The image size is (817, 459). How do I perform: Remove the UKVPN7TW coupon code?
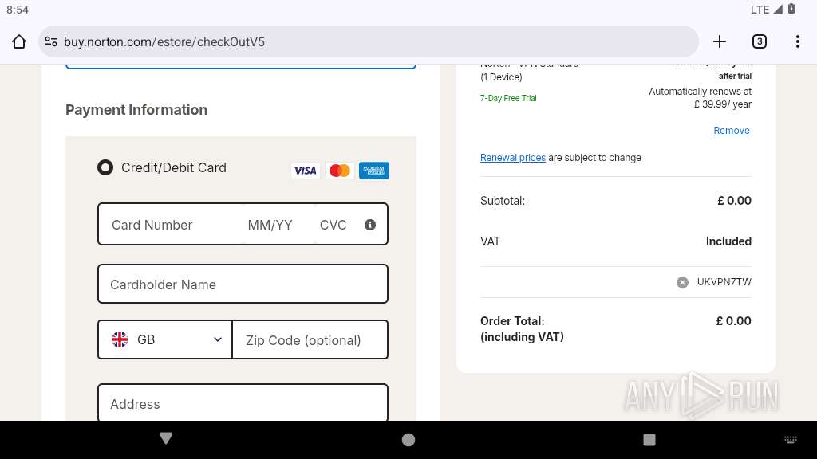682,282
